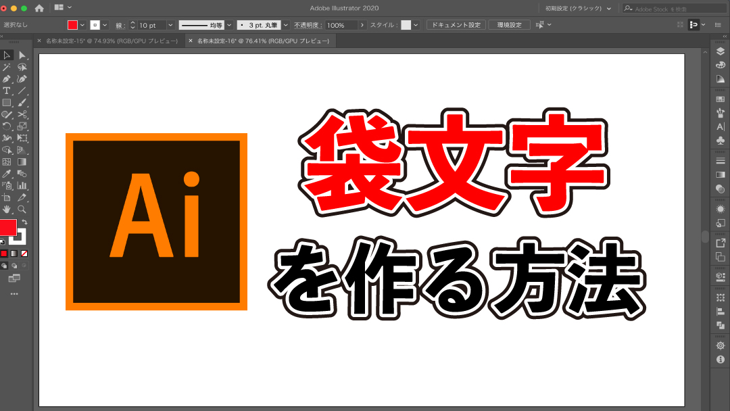Enable Draw Normal mode
Image resolution: width=730 pixels, height=411 pixels.
(4, 266)
